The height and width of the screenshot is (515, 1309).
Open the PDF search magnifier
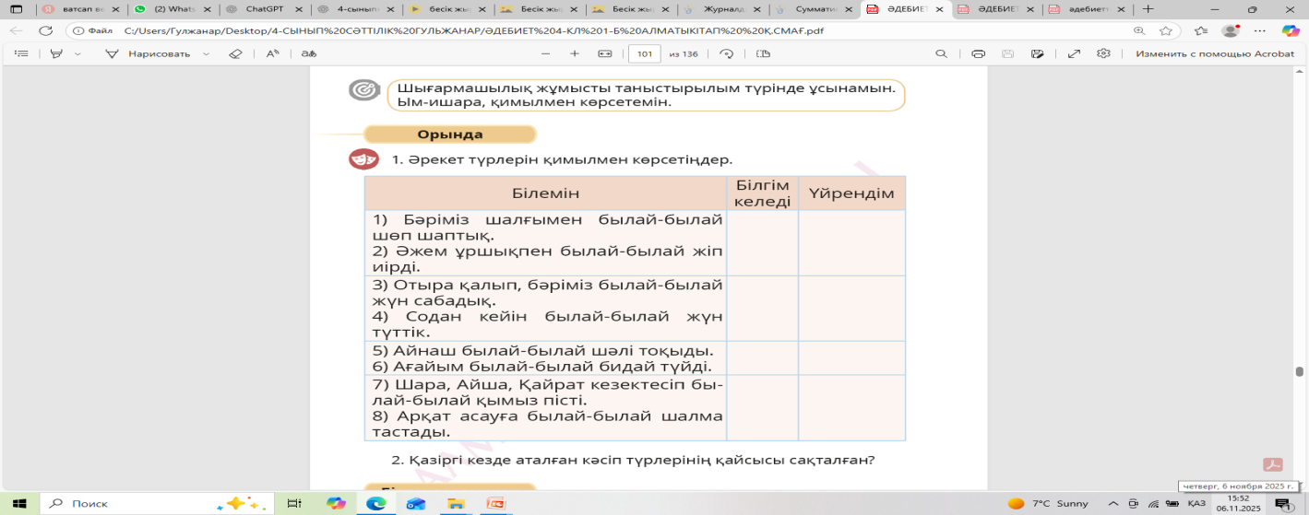941,53
